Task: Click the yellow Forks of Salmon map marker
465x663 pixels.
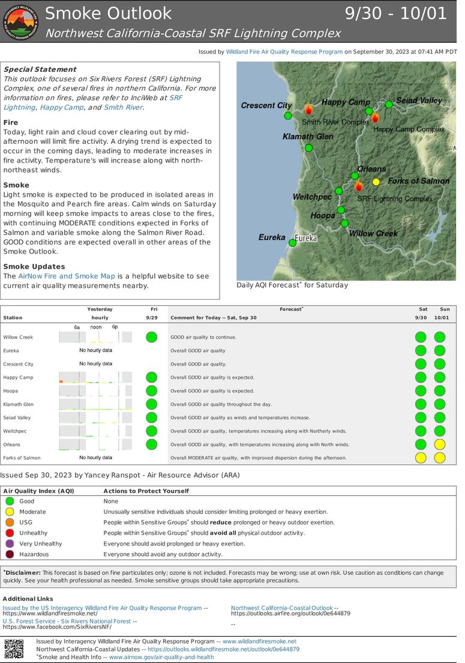Action: (376, 182)
